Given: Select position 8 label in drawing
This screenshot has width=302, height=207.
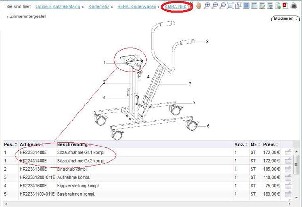Looking at the screenshot, I should tap(207, 41).
